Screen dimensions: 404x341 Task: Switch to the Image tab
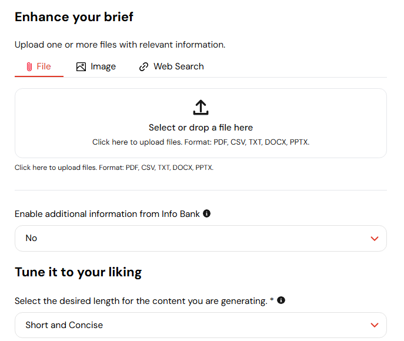(96, 67)
